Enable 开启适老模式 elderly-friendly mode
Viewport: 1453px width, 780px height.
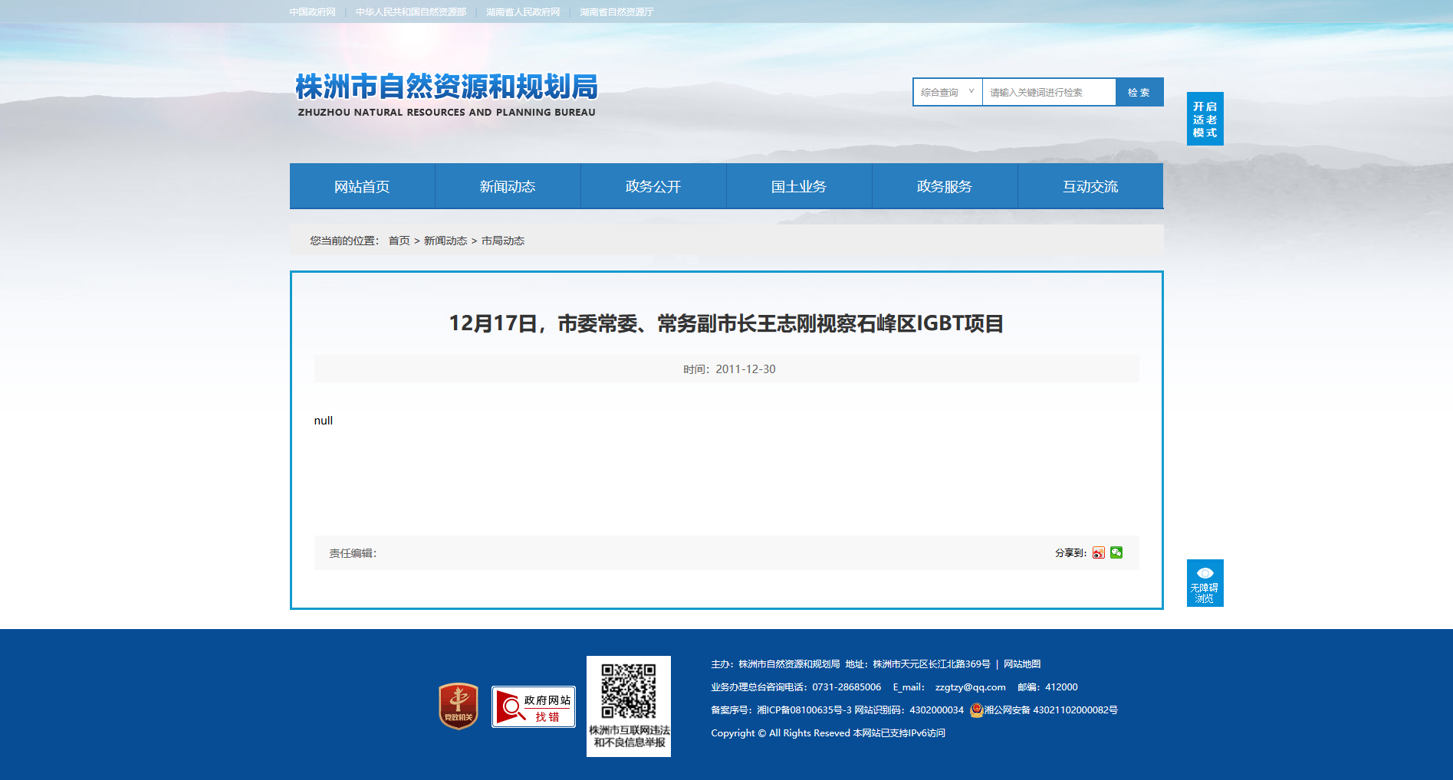[x=1205, y=119]
